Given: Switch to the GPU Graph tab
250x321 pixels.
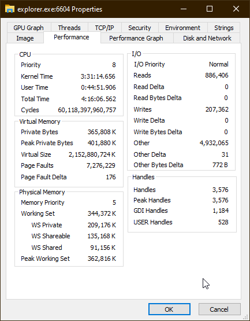Looking at the screenshot, I should point(29,28).
